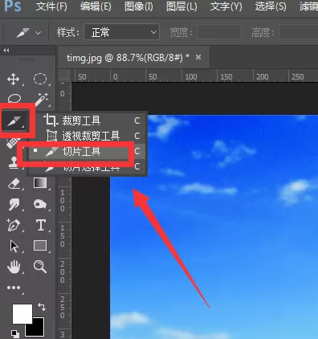Choose 透视裁剪工具 from flyout menu
The width and height of the screenshot is (318, 339).
[87, 136]
